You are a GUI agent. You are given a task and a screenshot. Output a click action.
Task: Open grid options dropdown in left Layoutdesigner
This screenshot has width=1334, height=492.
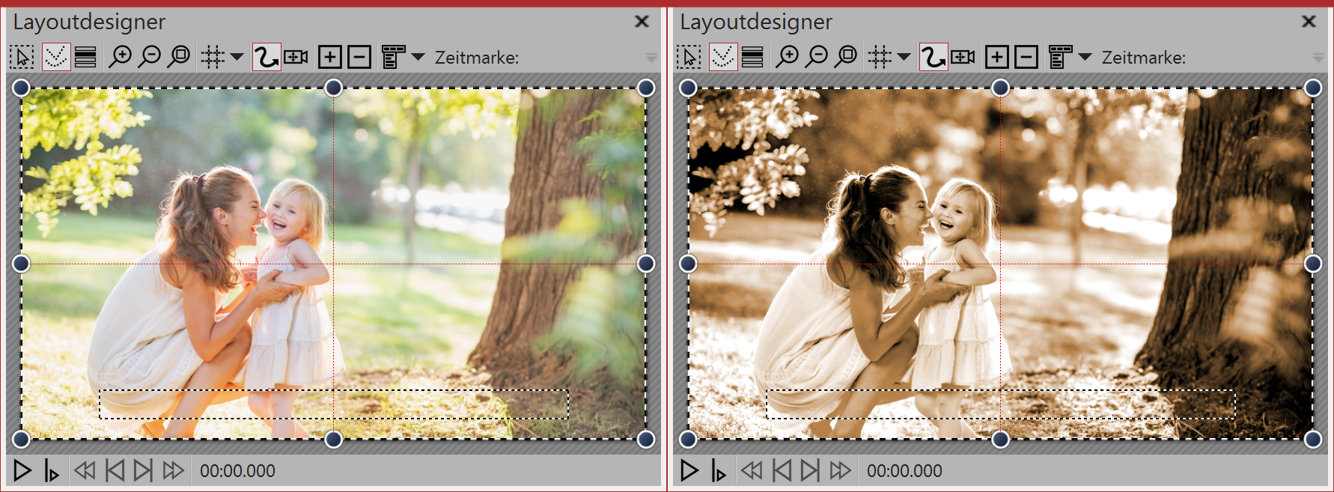pos(237,57)
